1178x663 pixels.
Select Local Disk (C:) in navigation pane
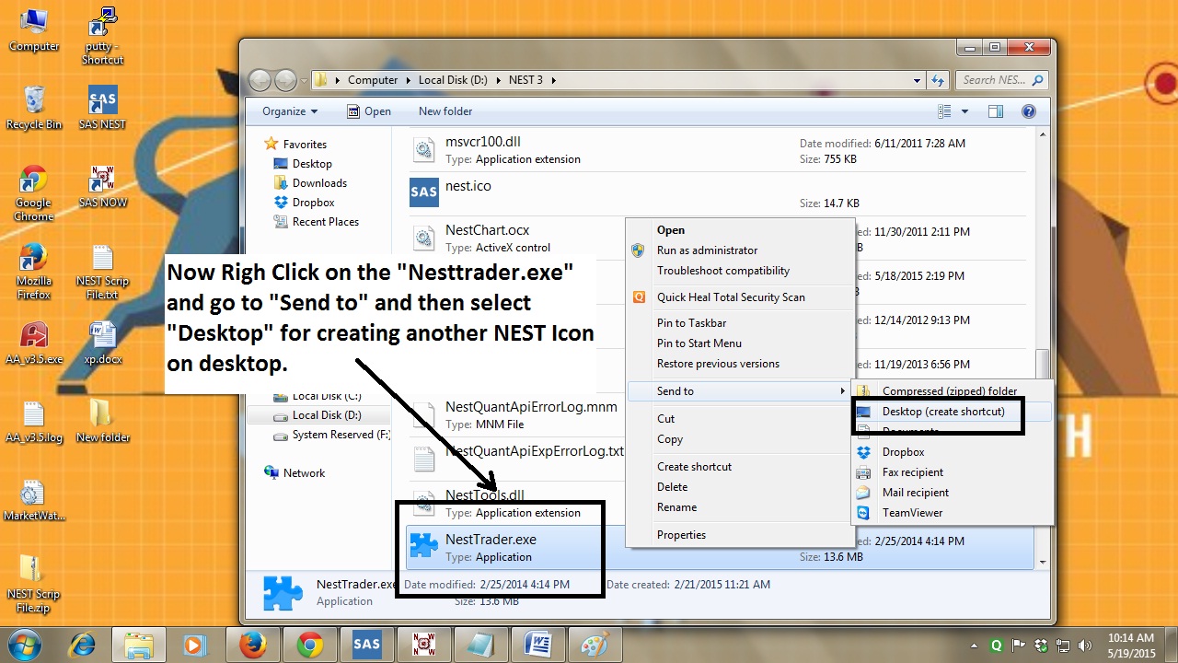(x=318, y=396)
